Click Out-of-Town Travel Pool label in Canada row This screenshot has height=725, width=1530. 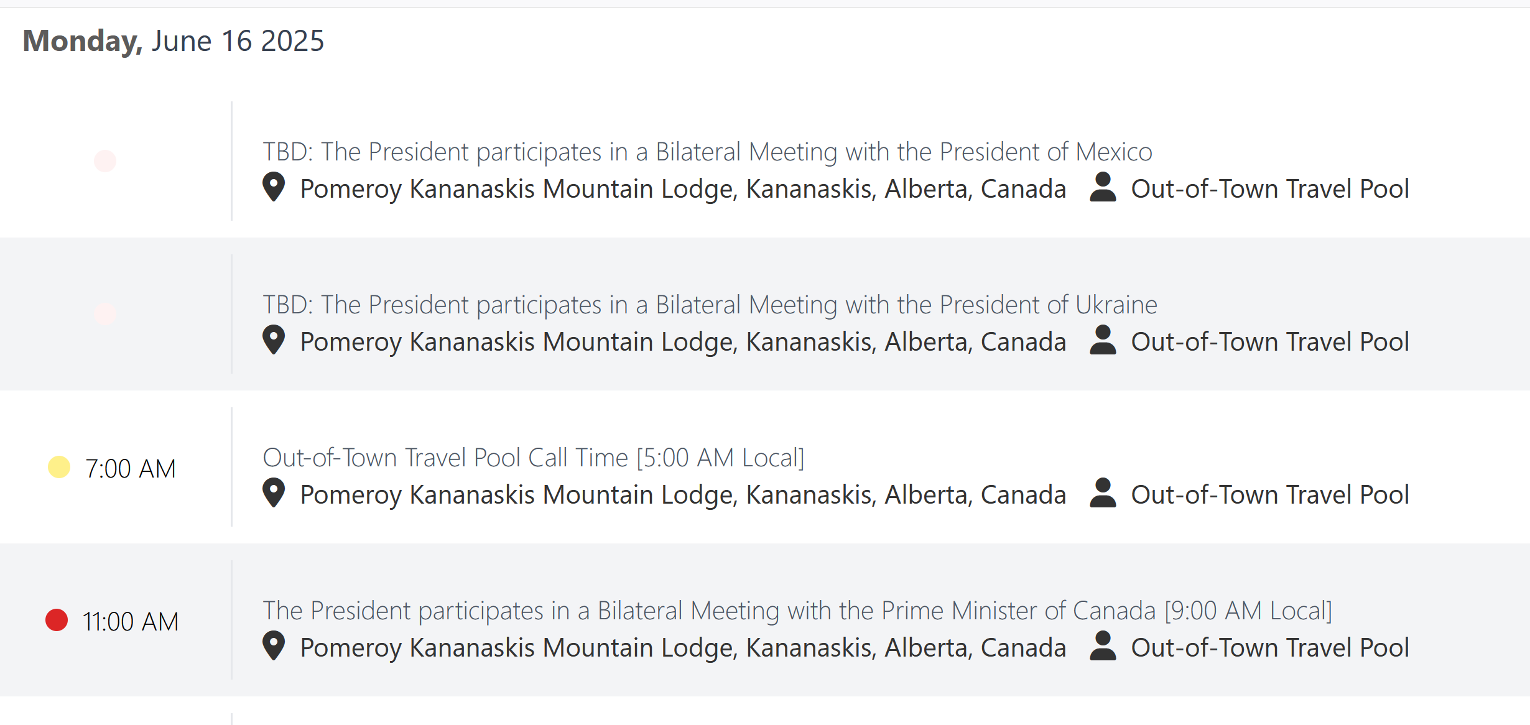[1270, 648]
